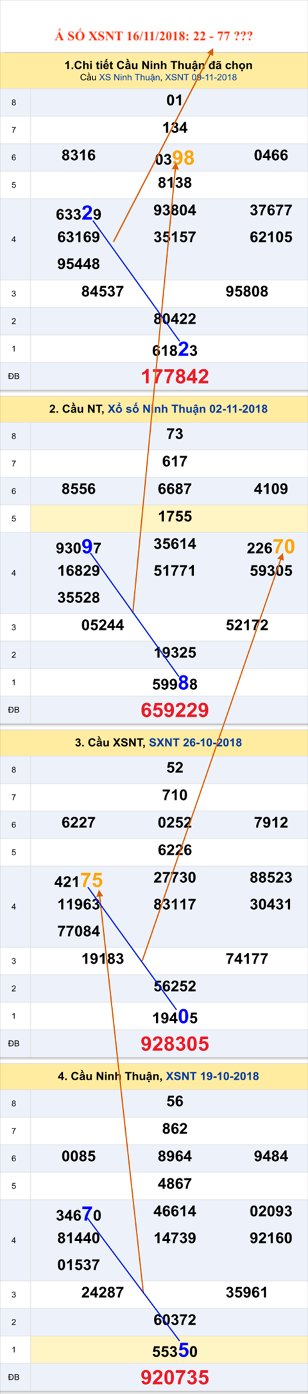Open the XSNT 19-10-2018 link

212,1076
